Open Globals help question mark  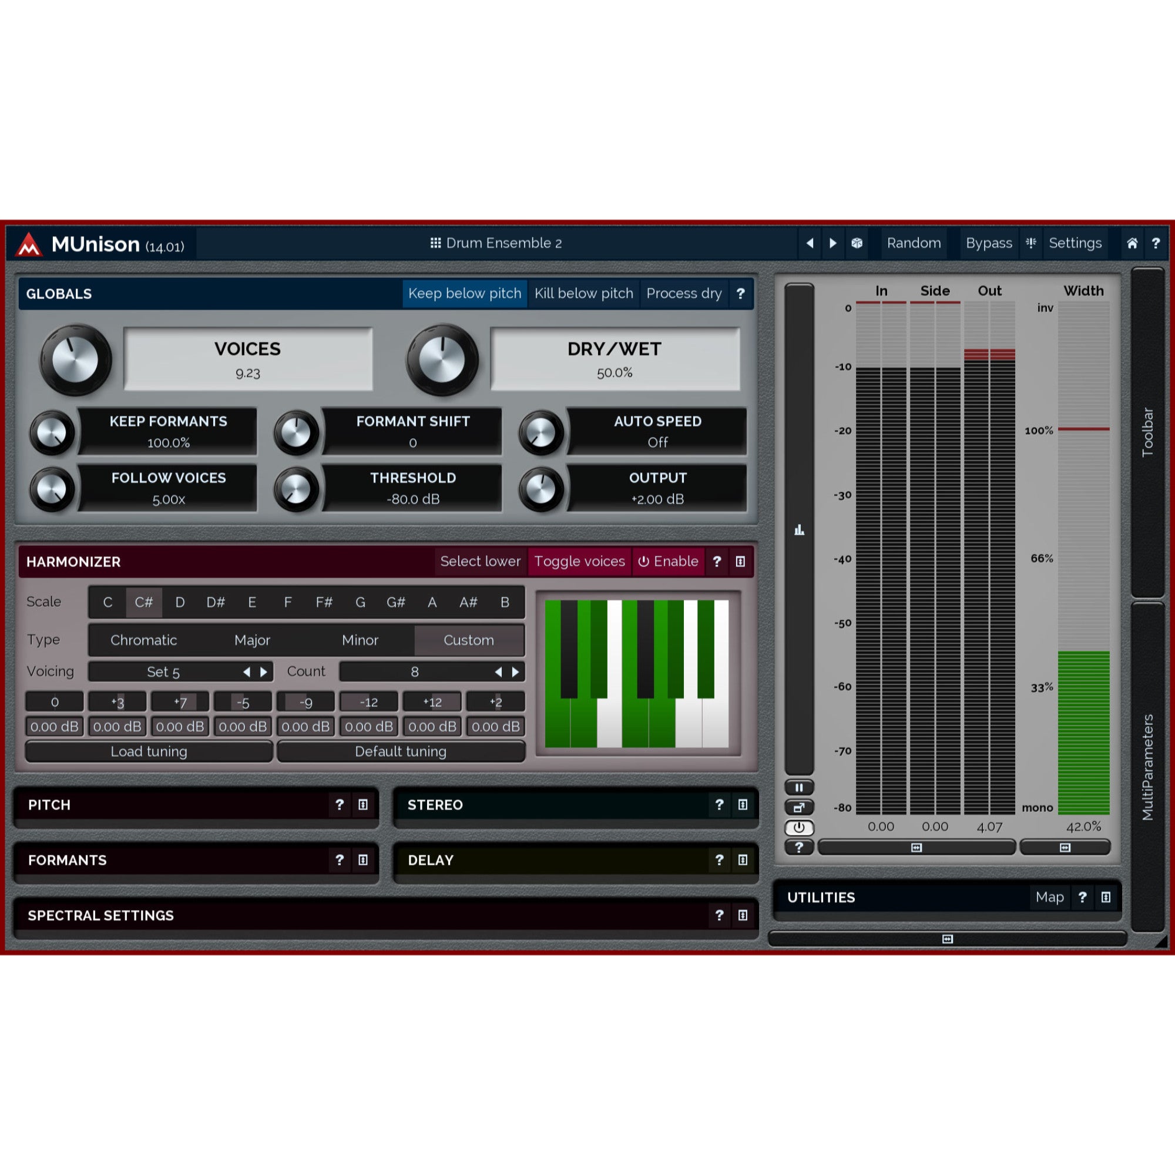740,294
